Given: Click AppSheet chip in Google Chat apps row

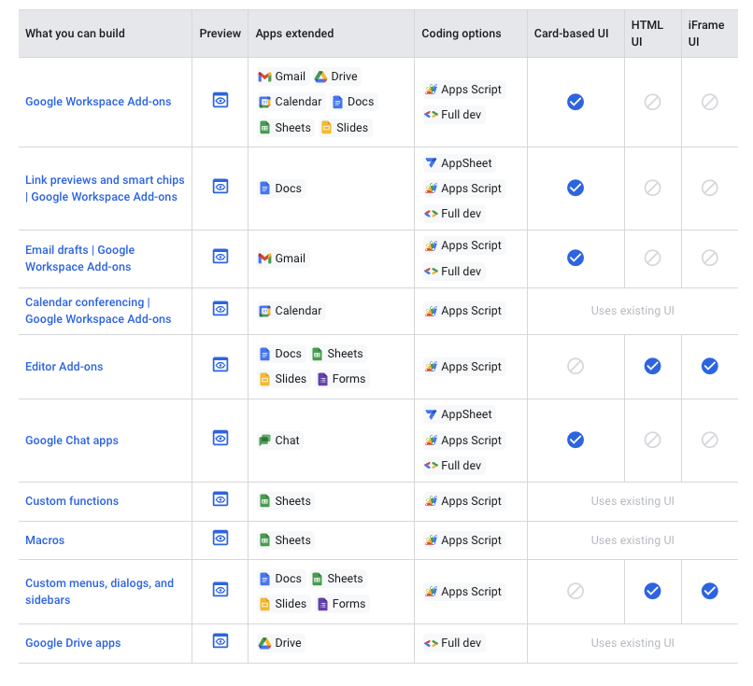Looking at the screenshot, I should click(x=459, y=414).
